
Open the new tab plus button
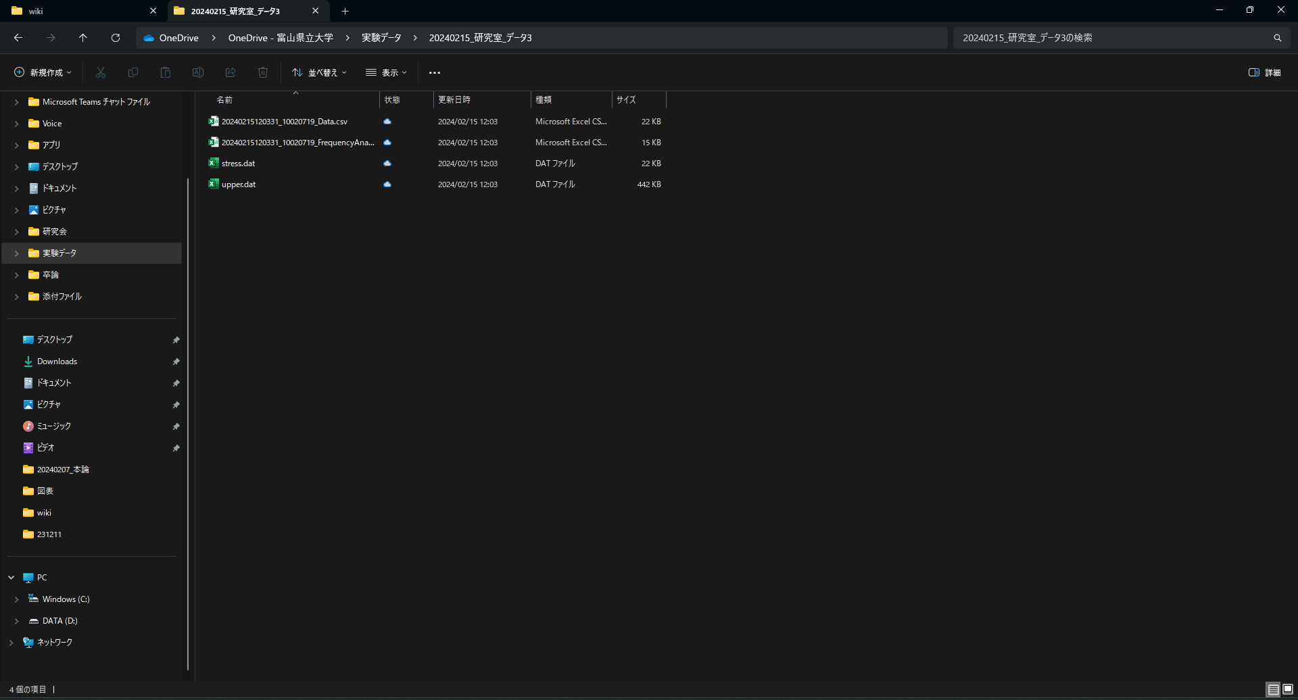click(345, 11)
